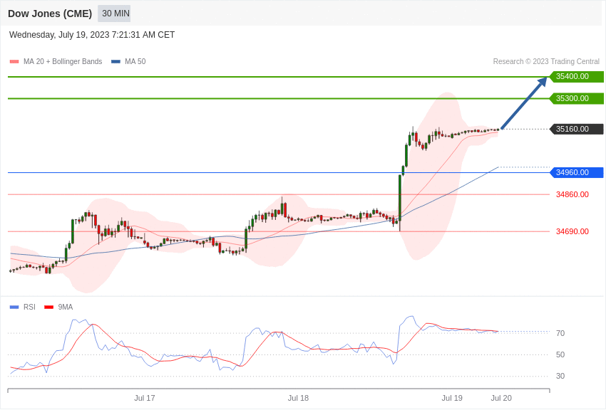Click the Research © 2023 Trading Central credit
This screenshot has width=606, height=410.
[546, 61]
